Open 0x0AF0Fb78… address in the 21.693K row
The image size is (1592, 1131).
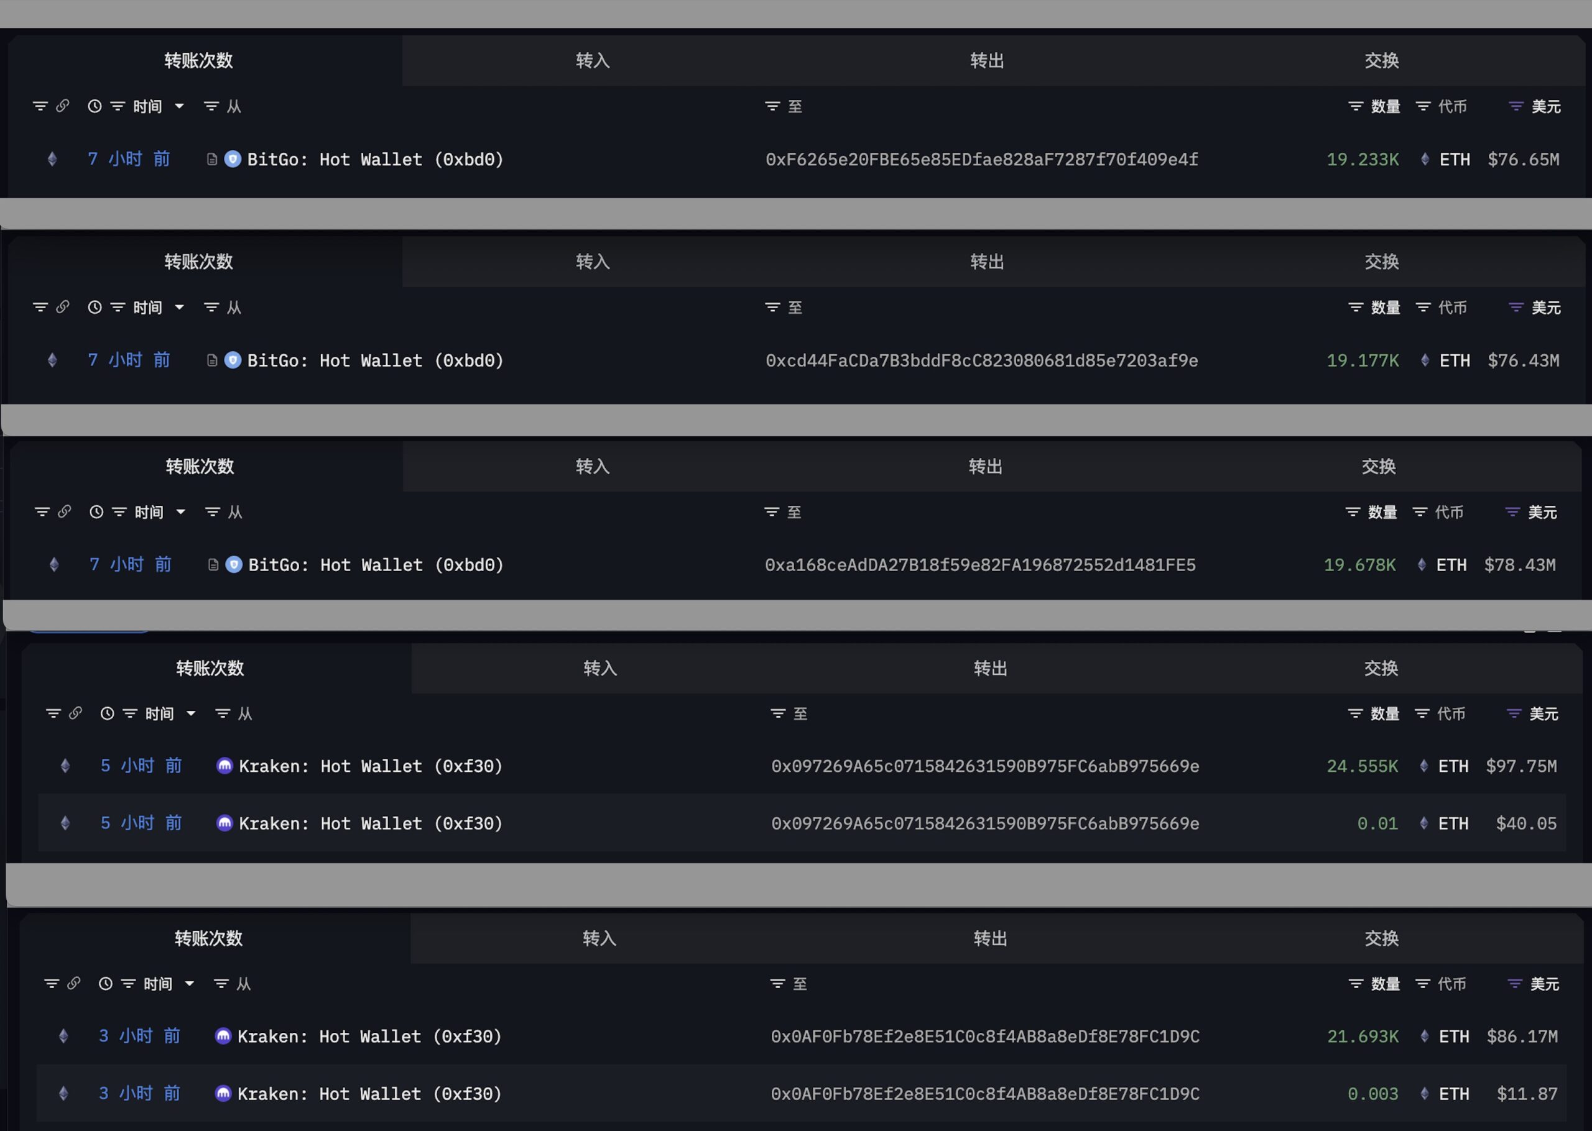pyautogui.click(x=985, y=1037)
